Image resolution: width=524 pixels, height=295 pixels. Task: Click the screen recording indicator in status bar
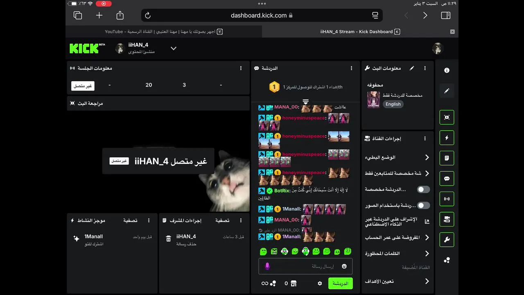(x=104, y=4)
